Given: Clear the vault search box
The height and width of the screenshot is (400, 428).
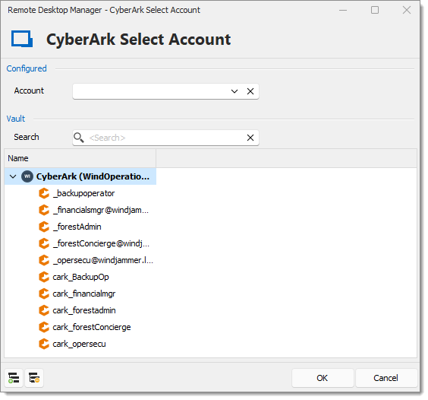Looking at the screenshot, I should pyautogui.click(x=250, y=138).
